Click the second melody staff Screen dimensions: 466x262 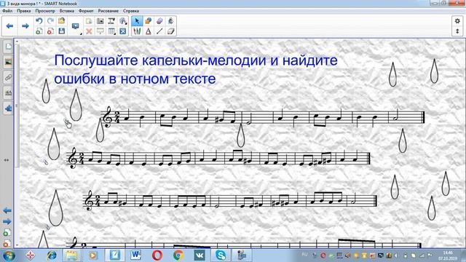(x=218, y=159)
